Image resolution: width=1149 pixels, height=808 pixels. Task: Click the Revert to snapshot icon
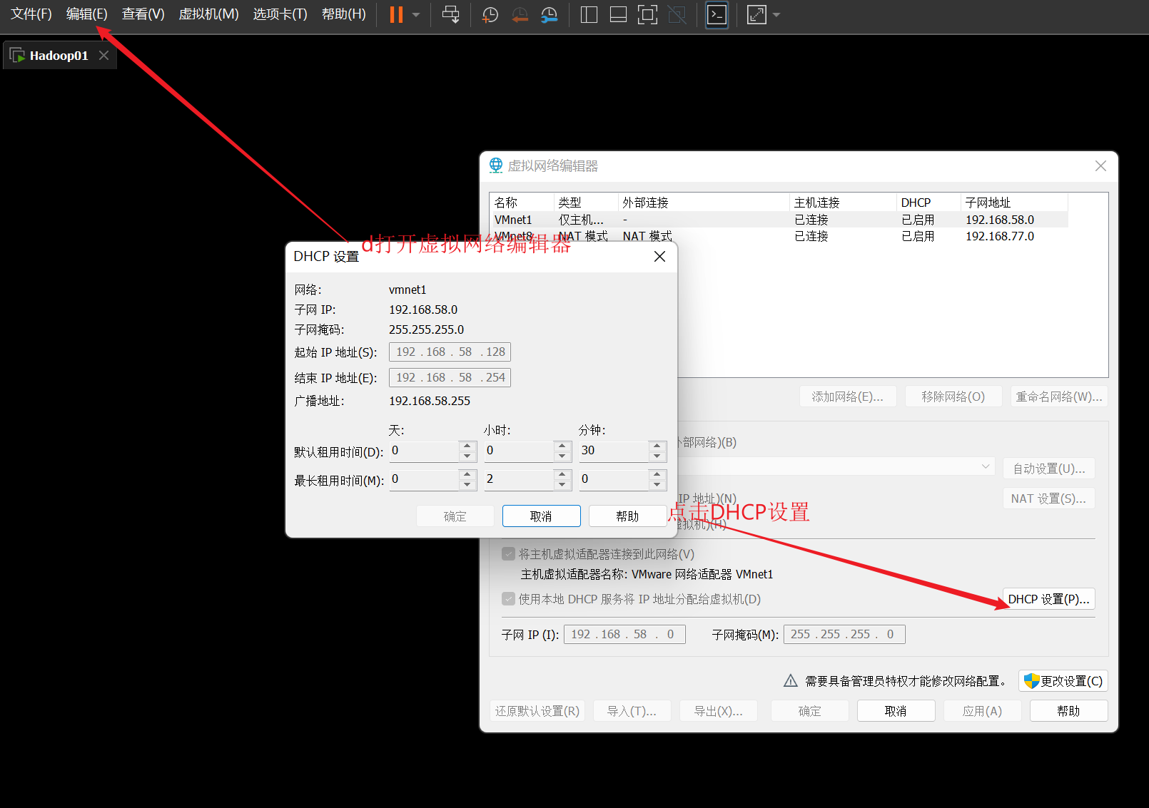520,15
